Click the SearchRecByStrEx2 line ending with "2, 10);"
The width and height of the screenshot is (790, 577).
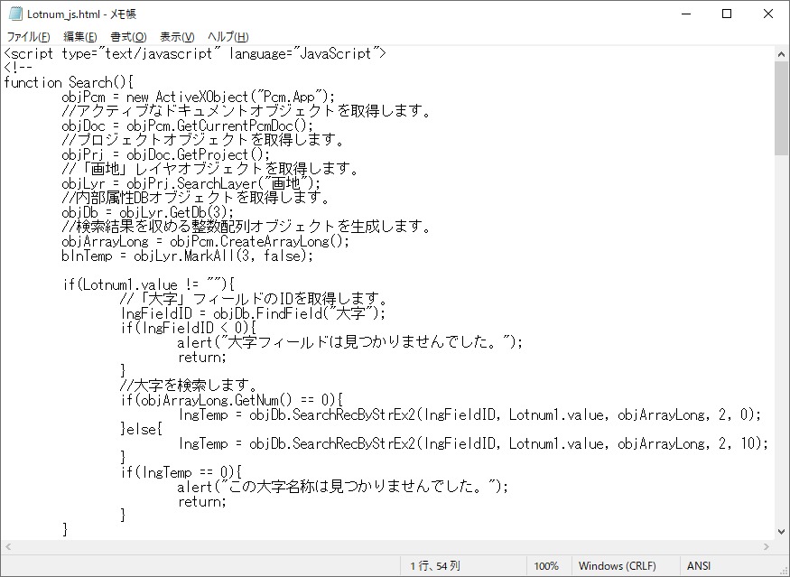coord(473,443)
